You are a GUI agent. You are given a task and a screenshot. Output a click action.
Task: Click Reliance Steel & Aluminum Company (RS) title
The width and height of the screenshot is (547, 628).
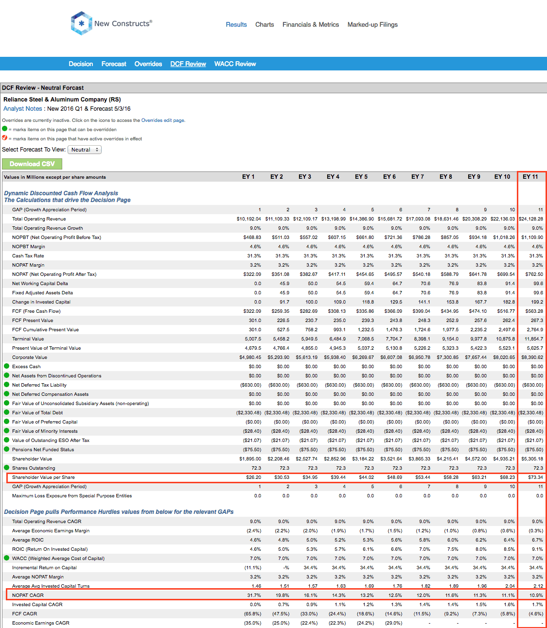click(62, 99)
